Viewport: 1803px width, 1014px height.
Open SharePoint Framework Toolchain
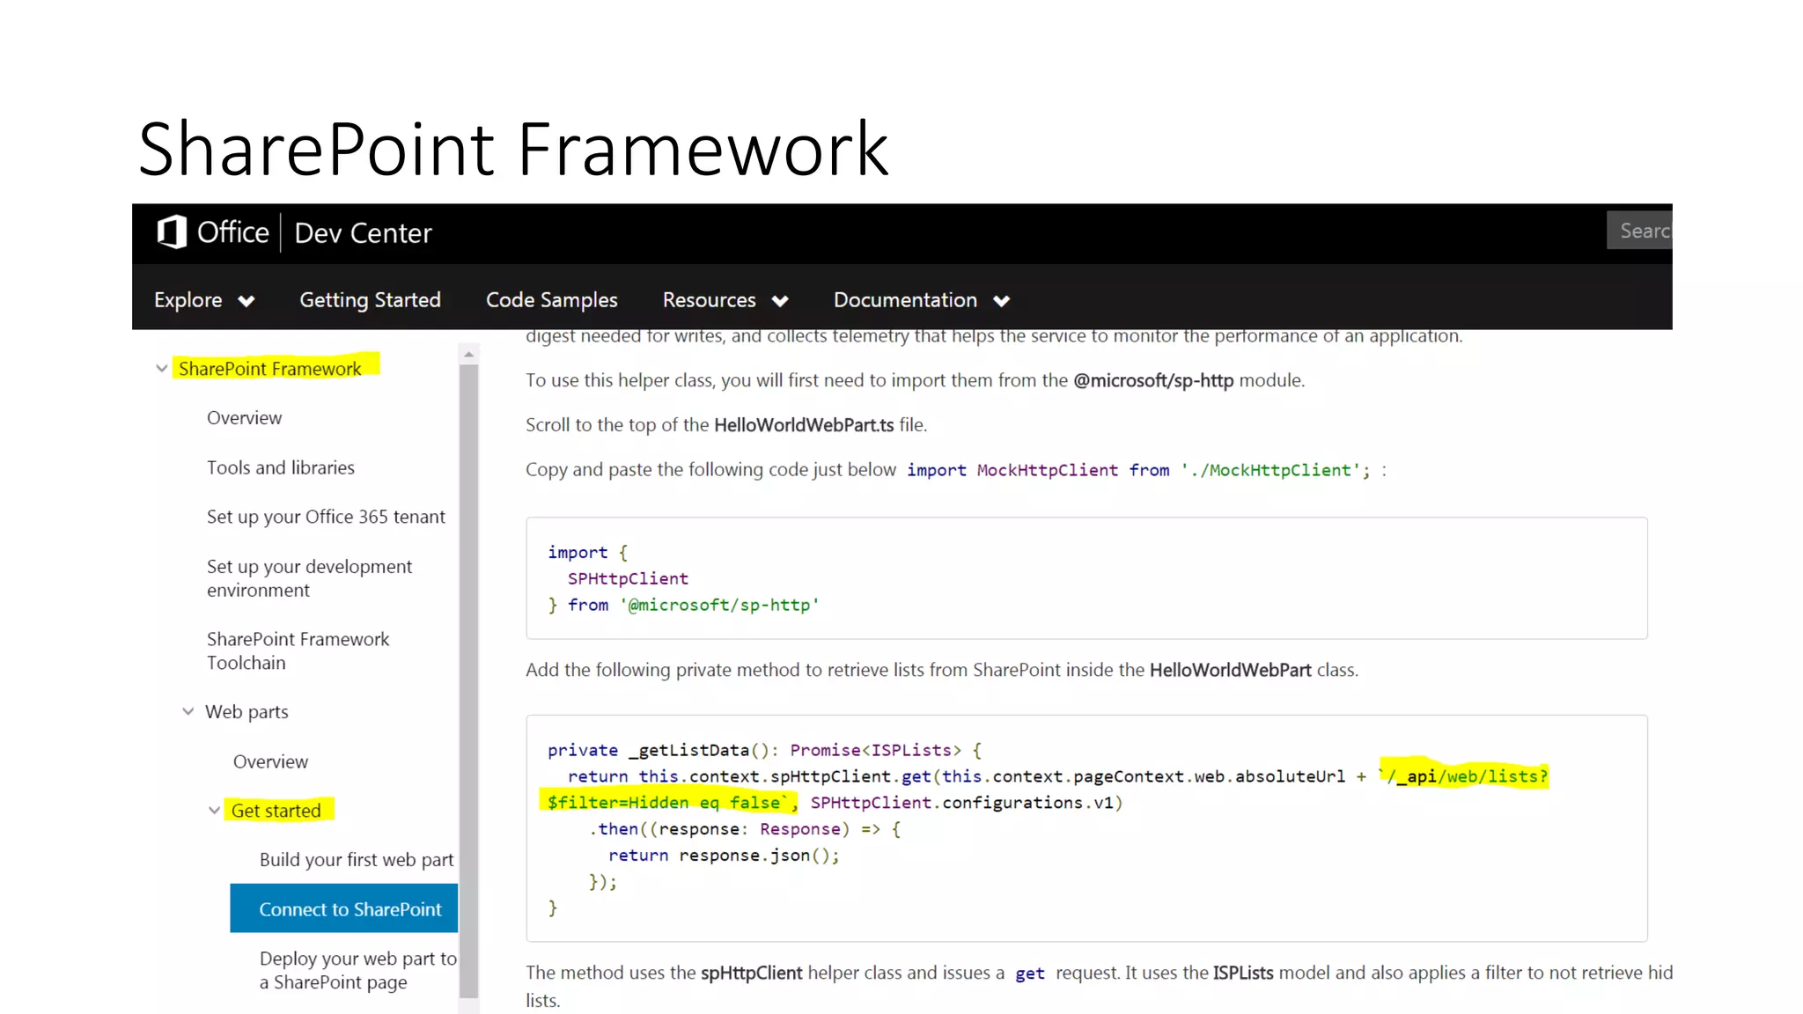(x=298, y=650)
